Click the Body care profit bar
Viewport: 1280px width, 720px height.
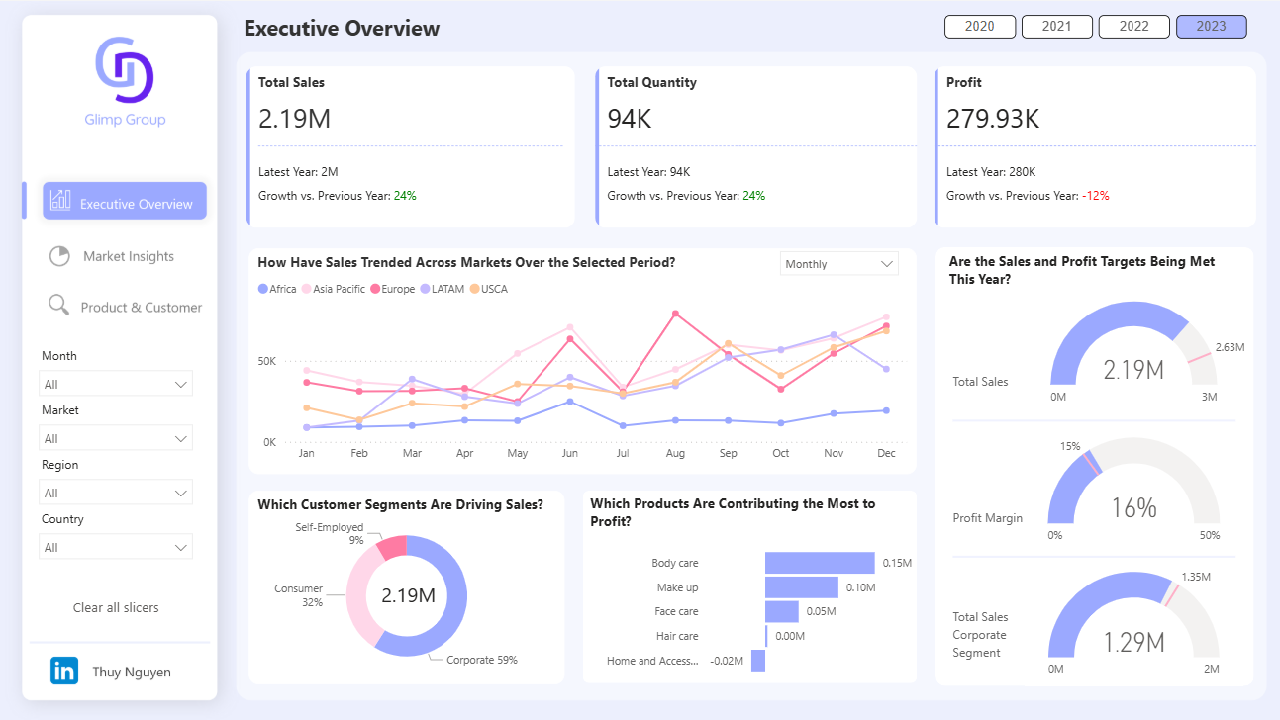pos(820,563)
